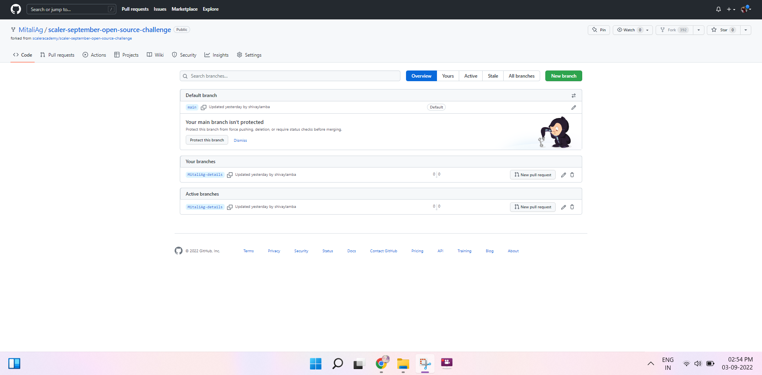Image resolution: width=762 pixels, height=375 pixels.
Task: Open the compare branches icon in Default branch panel
Action: (x=574, y=95)
